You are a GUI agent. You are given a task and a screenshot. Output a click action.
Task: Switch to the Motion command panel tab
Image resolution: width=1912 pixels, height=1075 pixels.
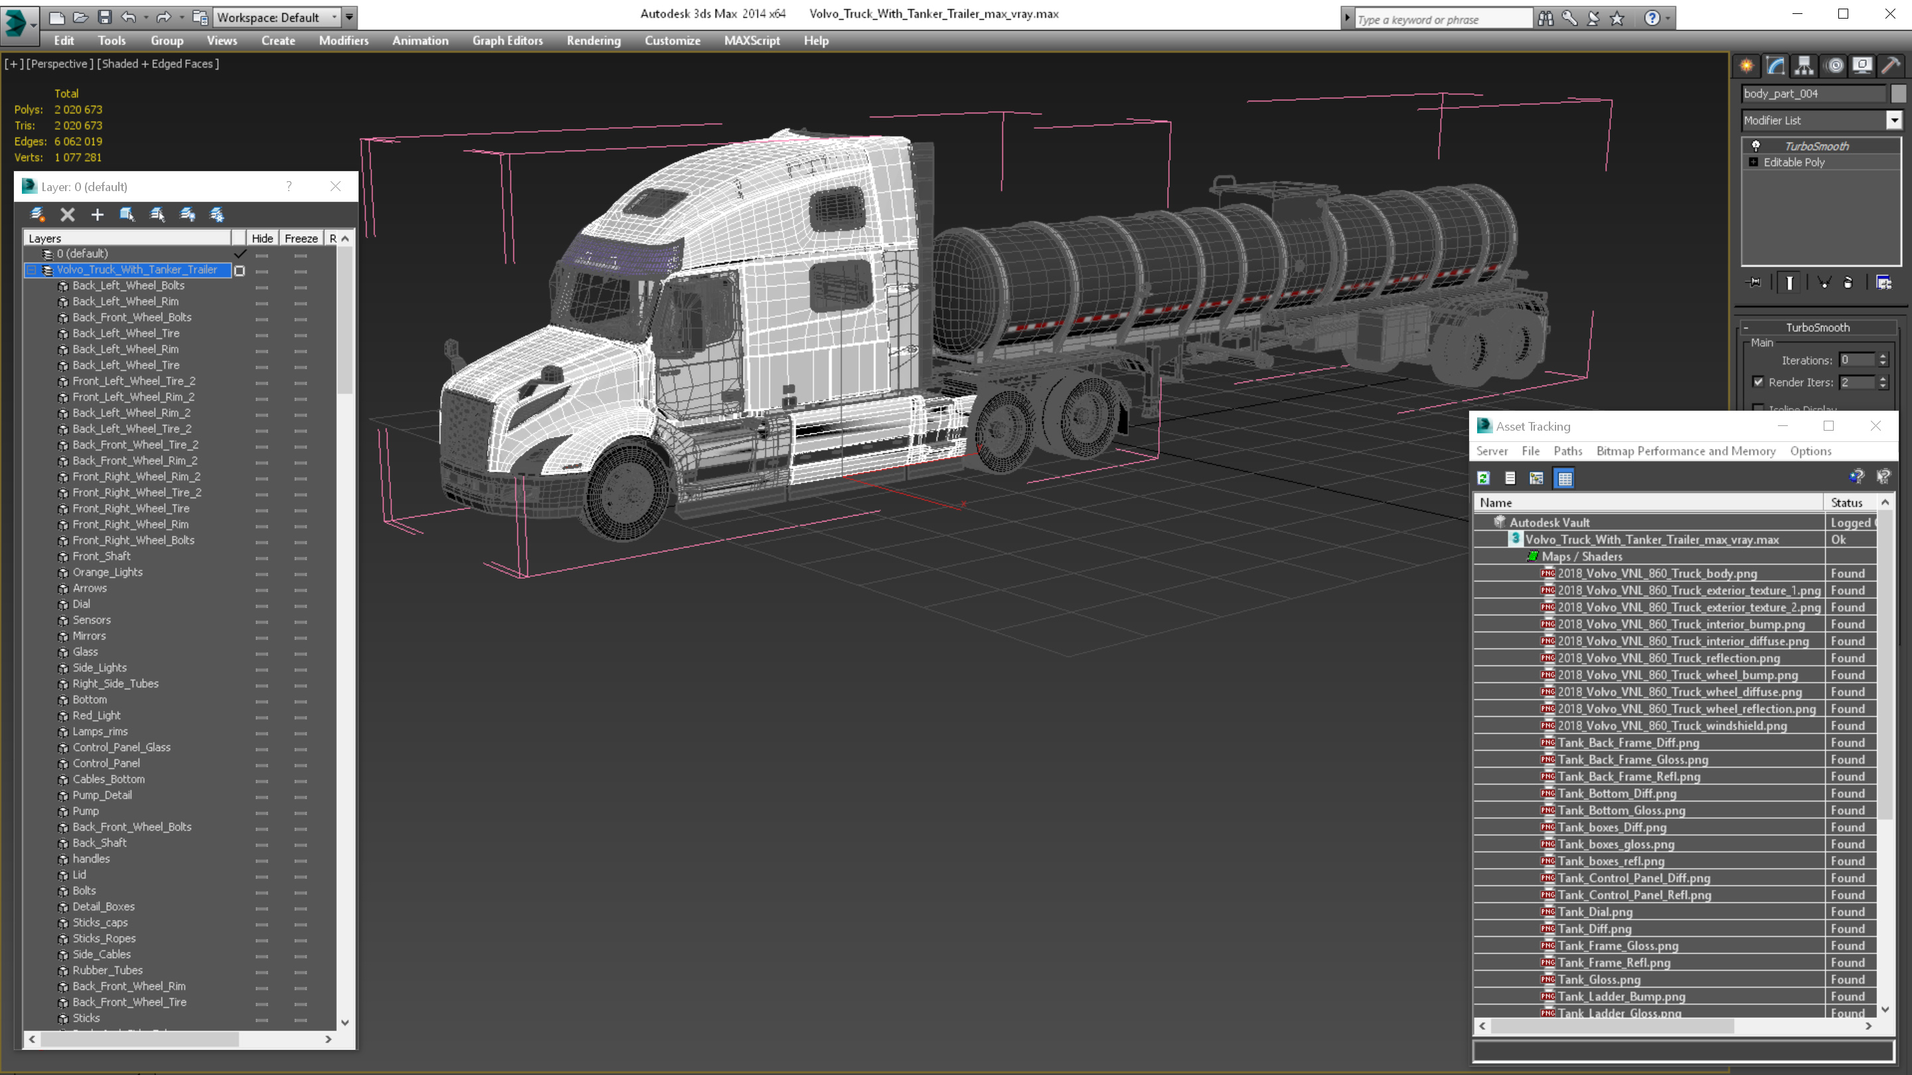1834,65
